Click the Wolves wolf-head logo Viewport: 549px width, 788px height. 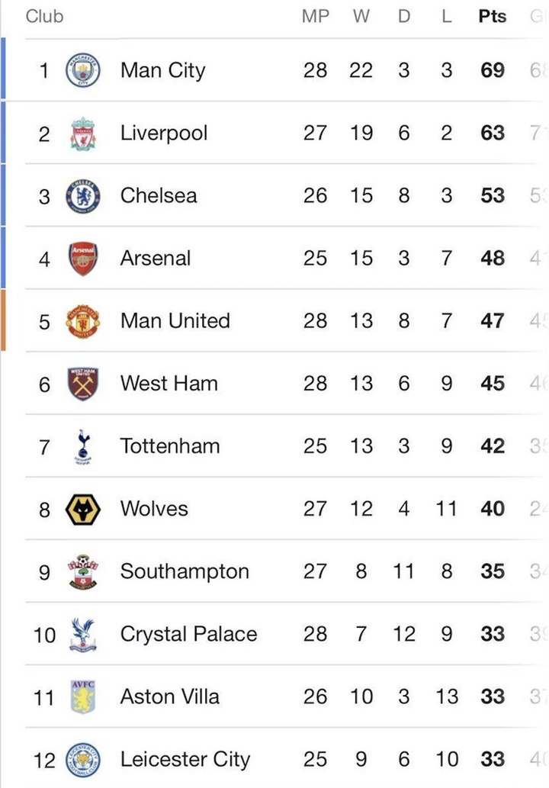coord(83,509)
